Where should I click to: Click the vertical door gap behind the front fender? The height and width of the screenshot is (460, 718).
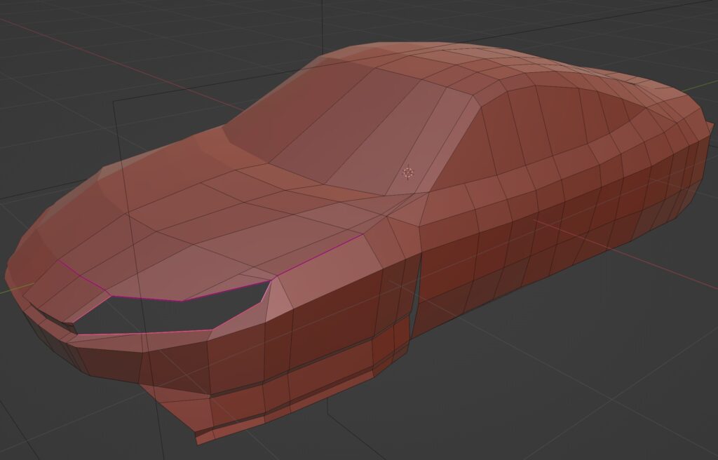coord(416,295)
